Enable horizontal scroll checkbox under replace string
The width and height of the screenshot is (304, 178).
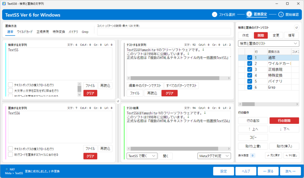11,149
